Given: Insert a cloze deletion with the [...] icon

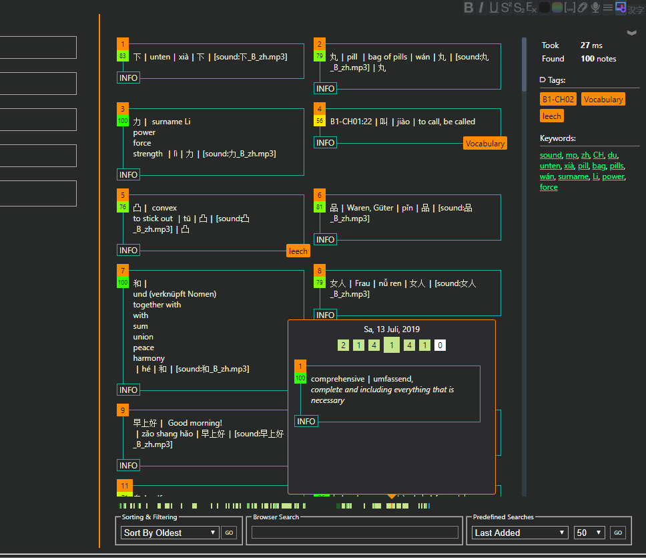Looking at the screenshot, I should [x=570, y=7].
